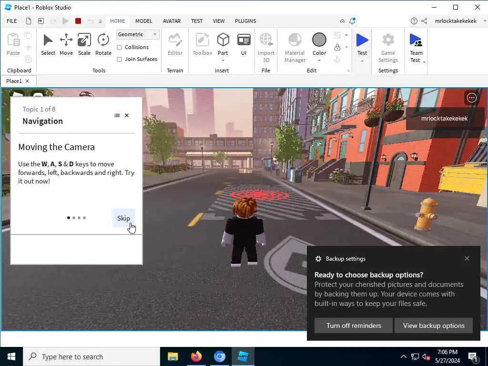The width and height of the screenshot is (488, 366).
Task: Click the lock tool icon
Action: [x=337, y=47]
